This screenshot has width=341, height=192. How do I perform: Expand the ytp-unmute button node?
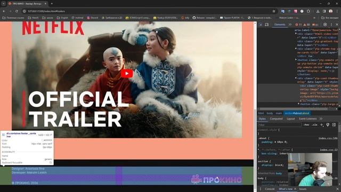[x=296, y=60]
